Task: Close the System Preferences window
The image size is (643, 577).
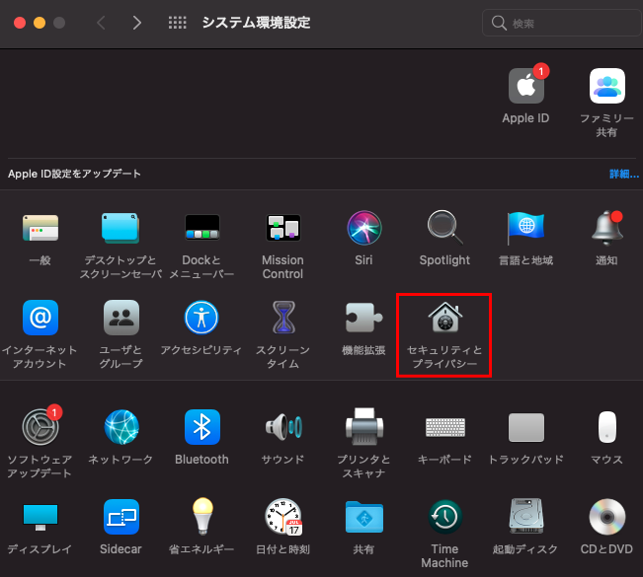Action: coord(20,23)
